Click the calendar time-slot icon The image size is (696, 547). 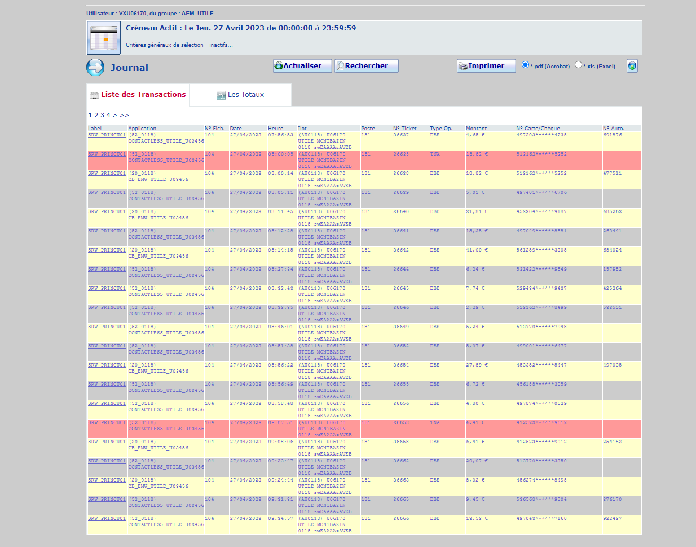coord(103,38)
